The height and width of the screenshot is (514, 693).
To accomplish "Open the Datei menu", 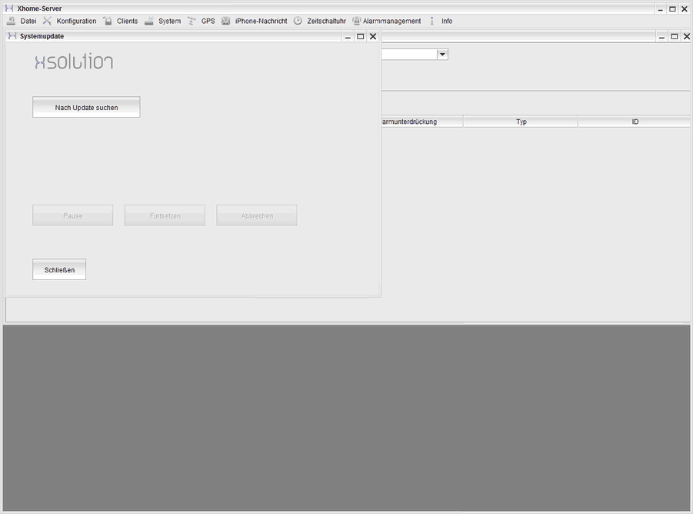I will point(28,21).
